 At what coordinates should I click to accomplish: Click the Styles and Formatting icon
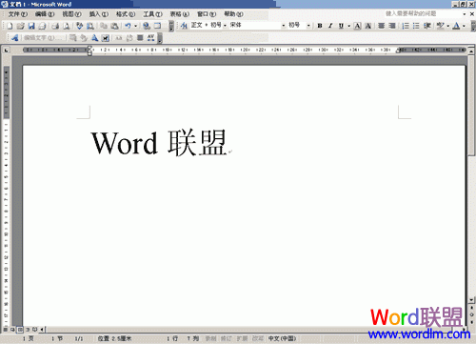184,26
